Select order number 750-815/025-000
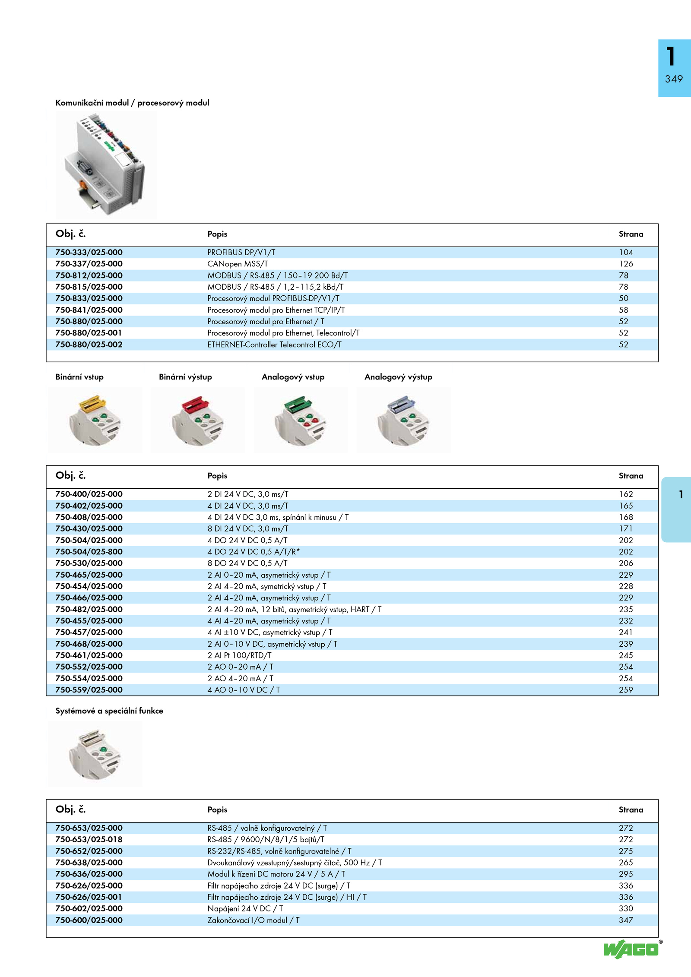Viewport: 691px width, 977px height. 89,287
